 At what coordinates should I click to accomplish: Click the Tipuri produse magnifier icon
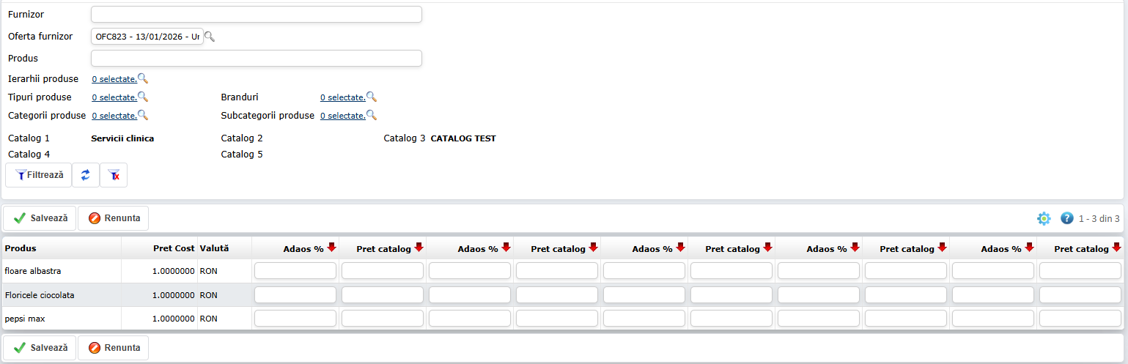[143, 97]
